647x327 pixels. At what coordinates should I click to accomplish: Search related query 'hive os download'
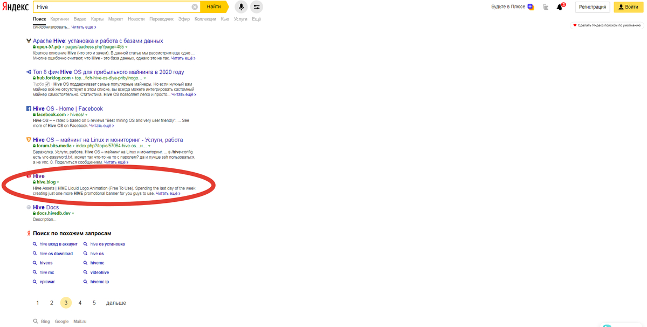(56, 254)
